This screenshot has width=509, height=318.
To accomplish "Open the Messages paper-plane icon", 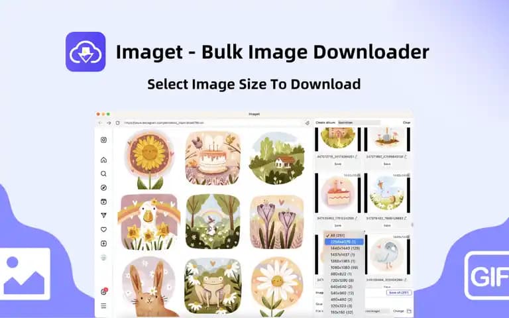I will 103,215.
